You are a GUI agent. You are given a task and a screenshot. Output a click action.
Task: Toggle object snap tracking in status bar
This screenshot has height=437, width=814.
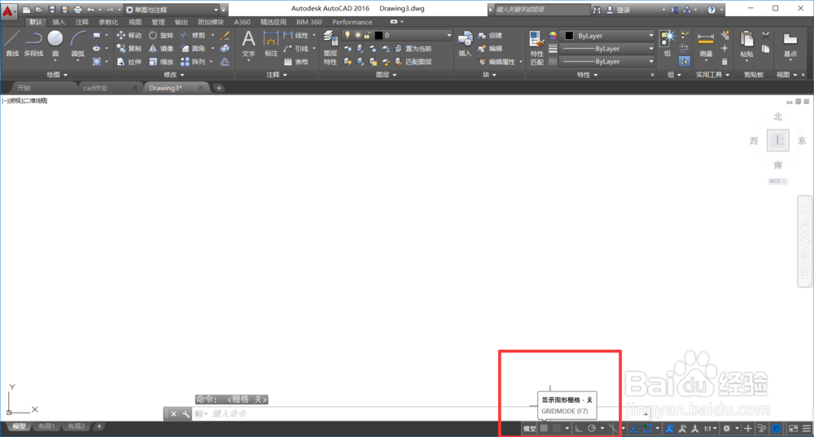coord(634,428)
